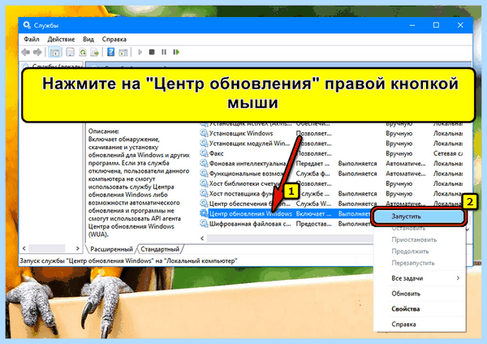Screen dimensions: 487x344
Task: Click the Включает ... description cell
Action: point(313,213)
